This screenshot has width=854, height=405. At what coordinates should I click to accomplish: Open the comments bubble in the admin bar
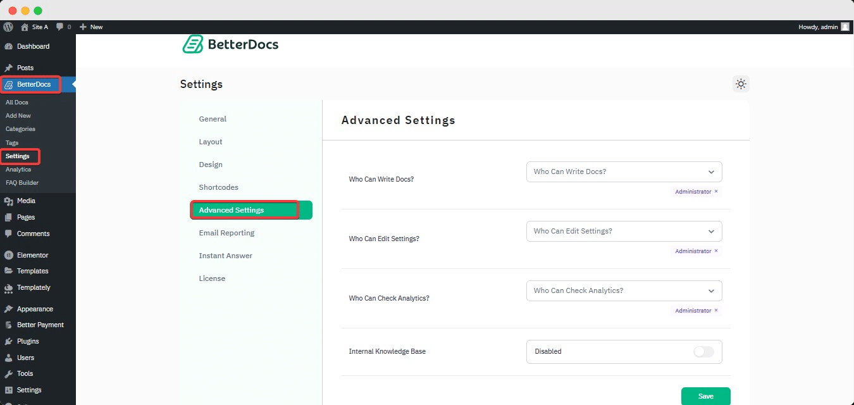[59, 27]
